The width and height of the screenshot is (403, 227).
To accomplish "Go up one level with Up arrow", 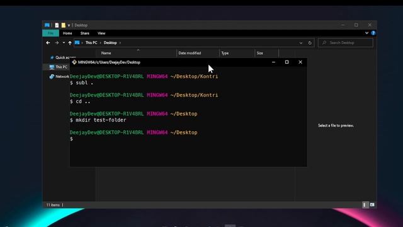I will pyautogui.click(x=70, y=43).
